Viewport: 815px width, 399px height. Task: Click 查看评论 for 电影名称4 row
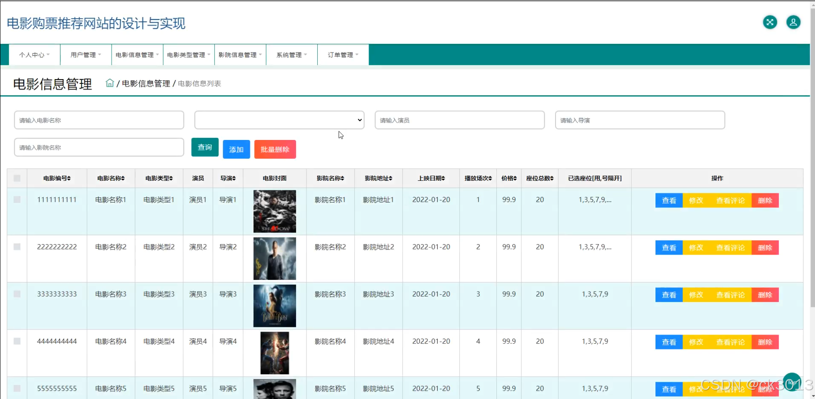coord(730,342)
